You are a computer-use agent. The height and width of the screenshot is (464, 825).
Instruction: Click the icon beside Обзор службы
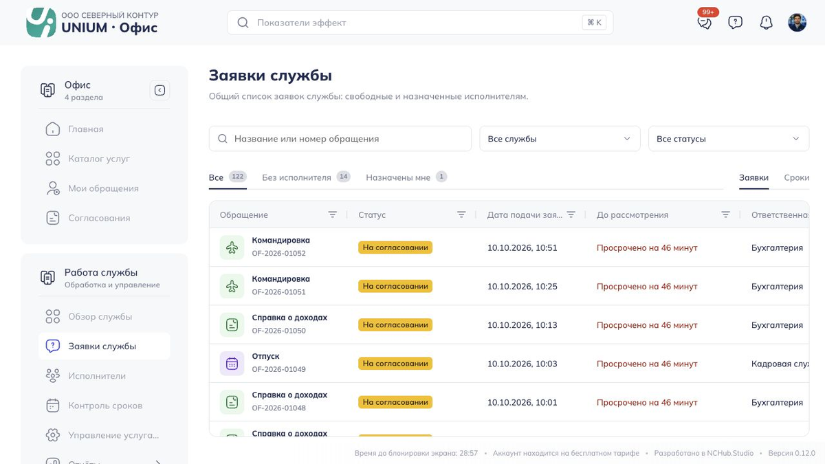pos(53,317)
